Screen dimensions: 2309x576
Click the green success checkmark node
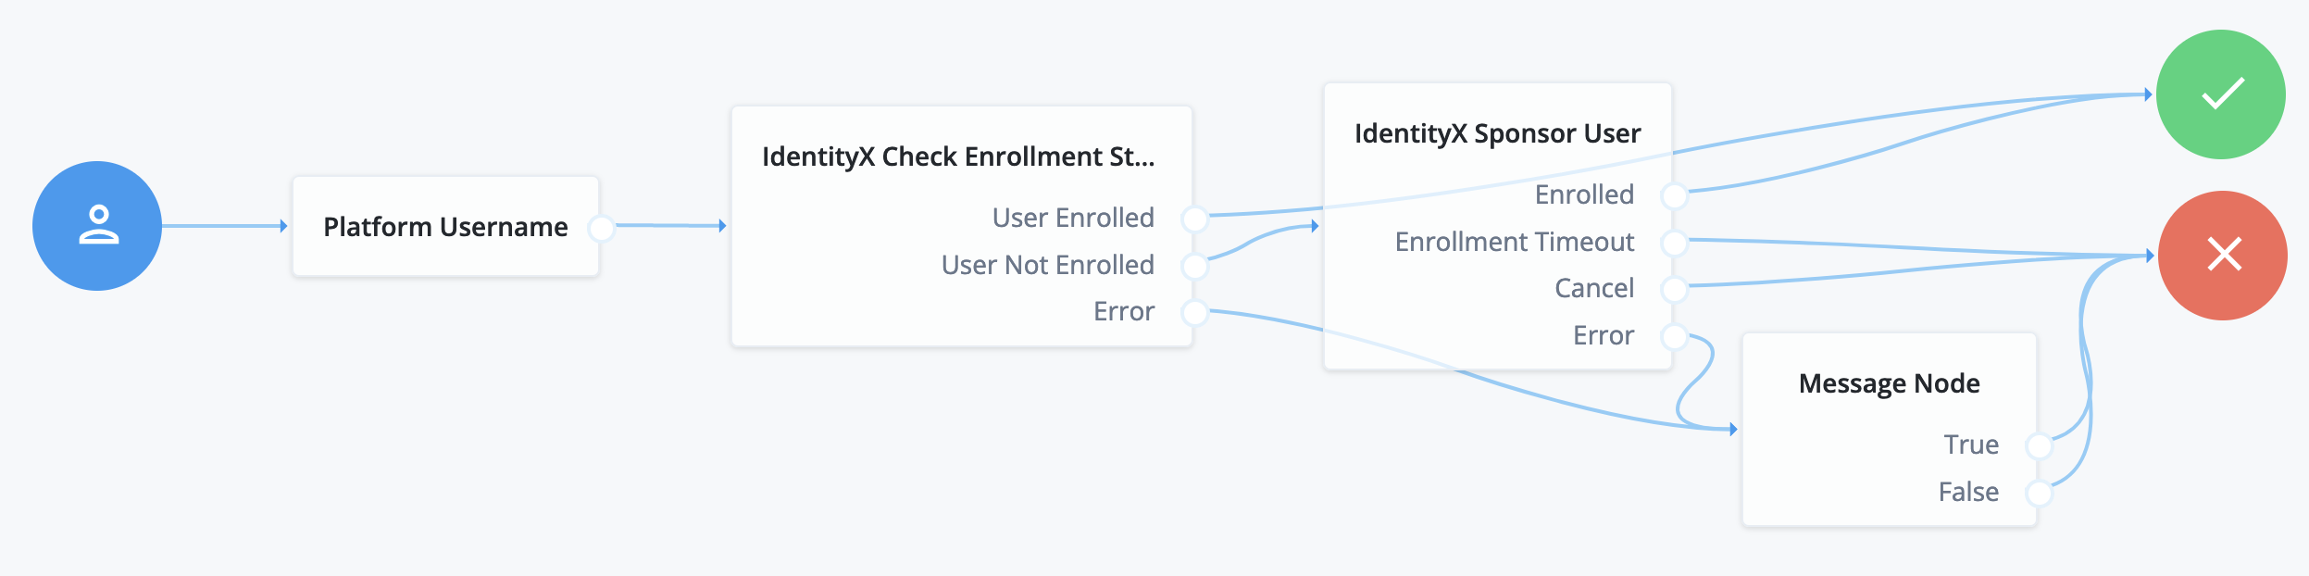(2220, 94)
